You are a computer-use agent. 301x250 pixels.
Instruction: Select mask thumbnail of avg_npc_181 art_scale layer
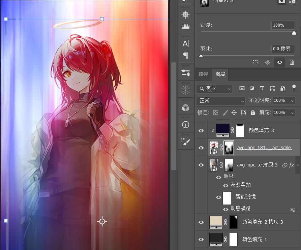[x=229, y=148]
